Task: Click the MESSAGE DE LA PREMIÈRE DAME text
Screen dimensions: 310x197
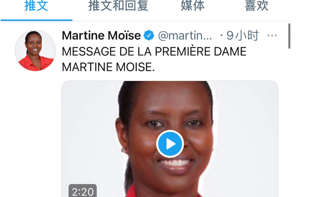Action: 154,52
